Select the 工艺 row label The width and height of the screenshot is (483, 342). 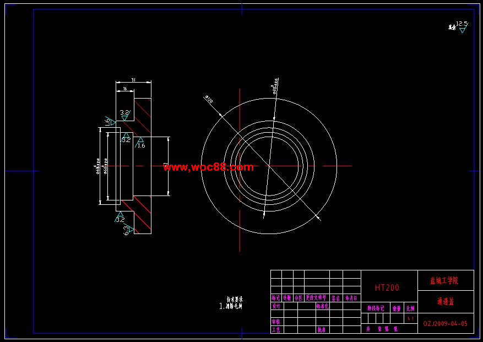[x=276, y=330]
